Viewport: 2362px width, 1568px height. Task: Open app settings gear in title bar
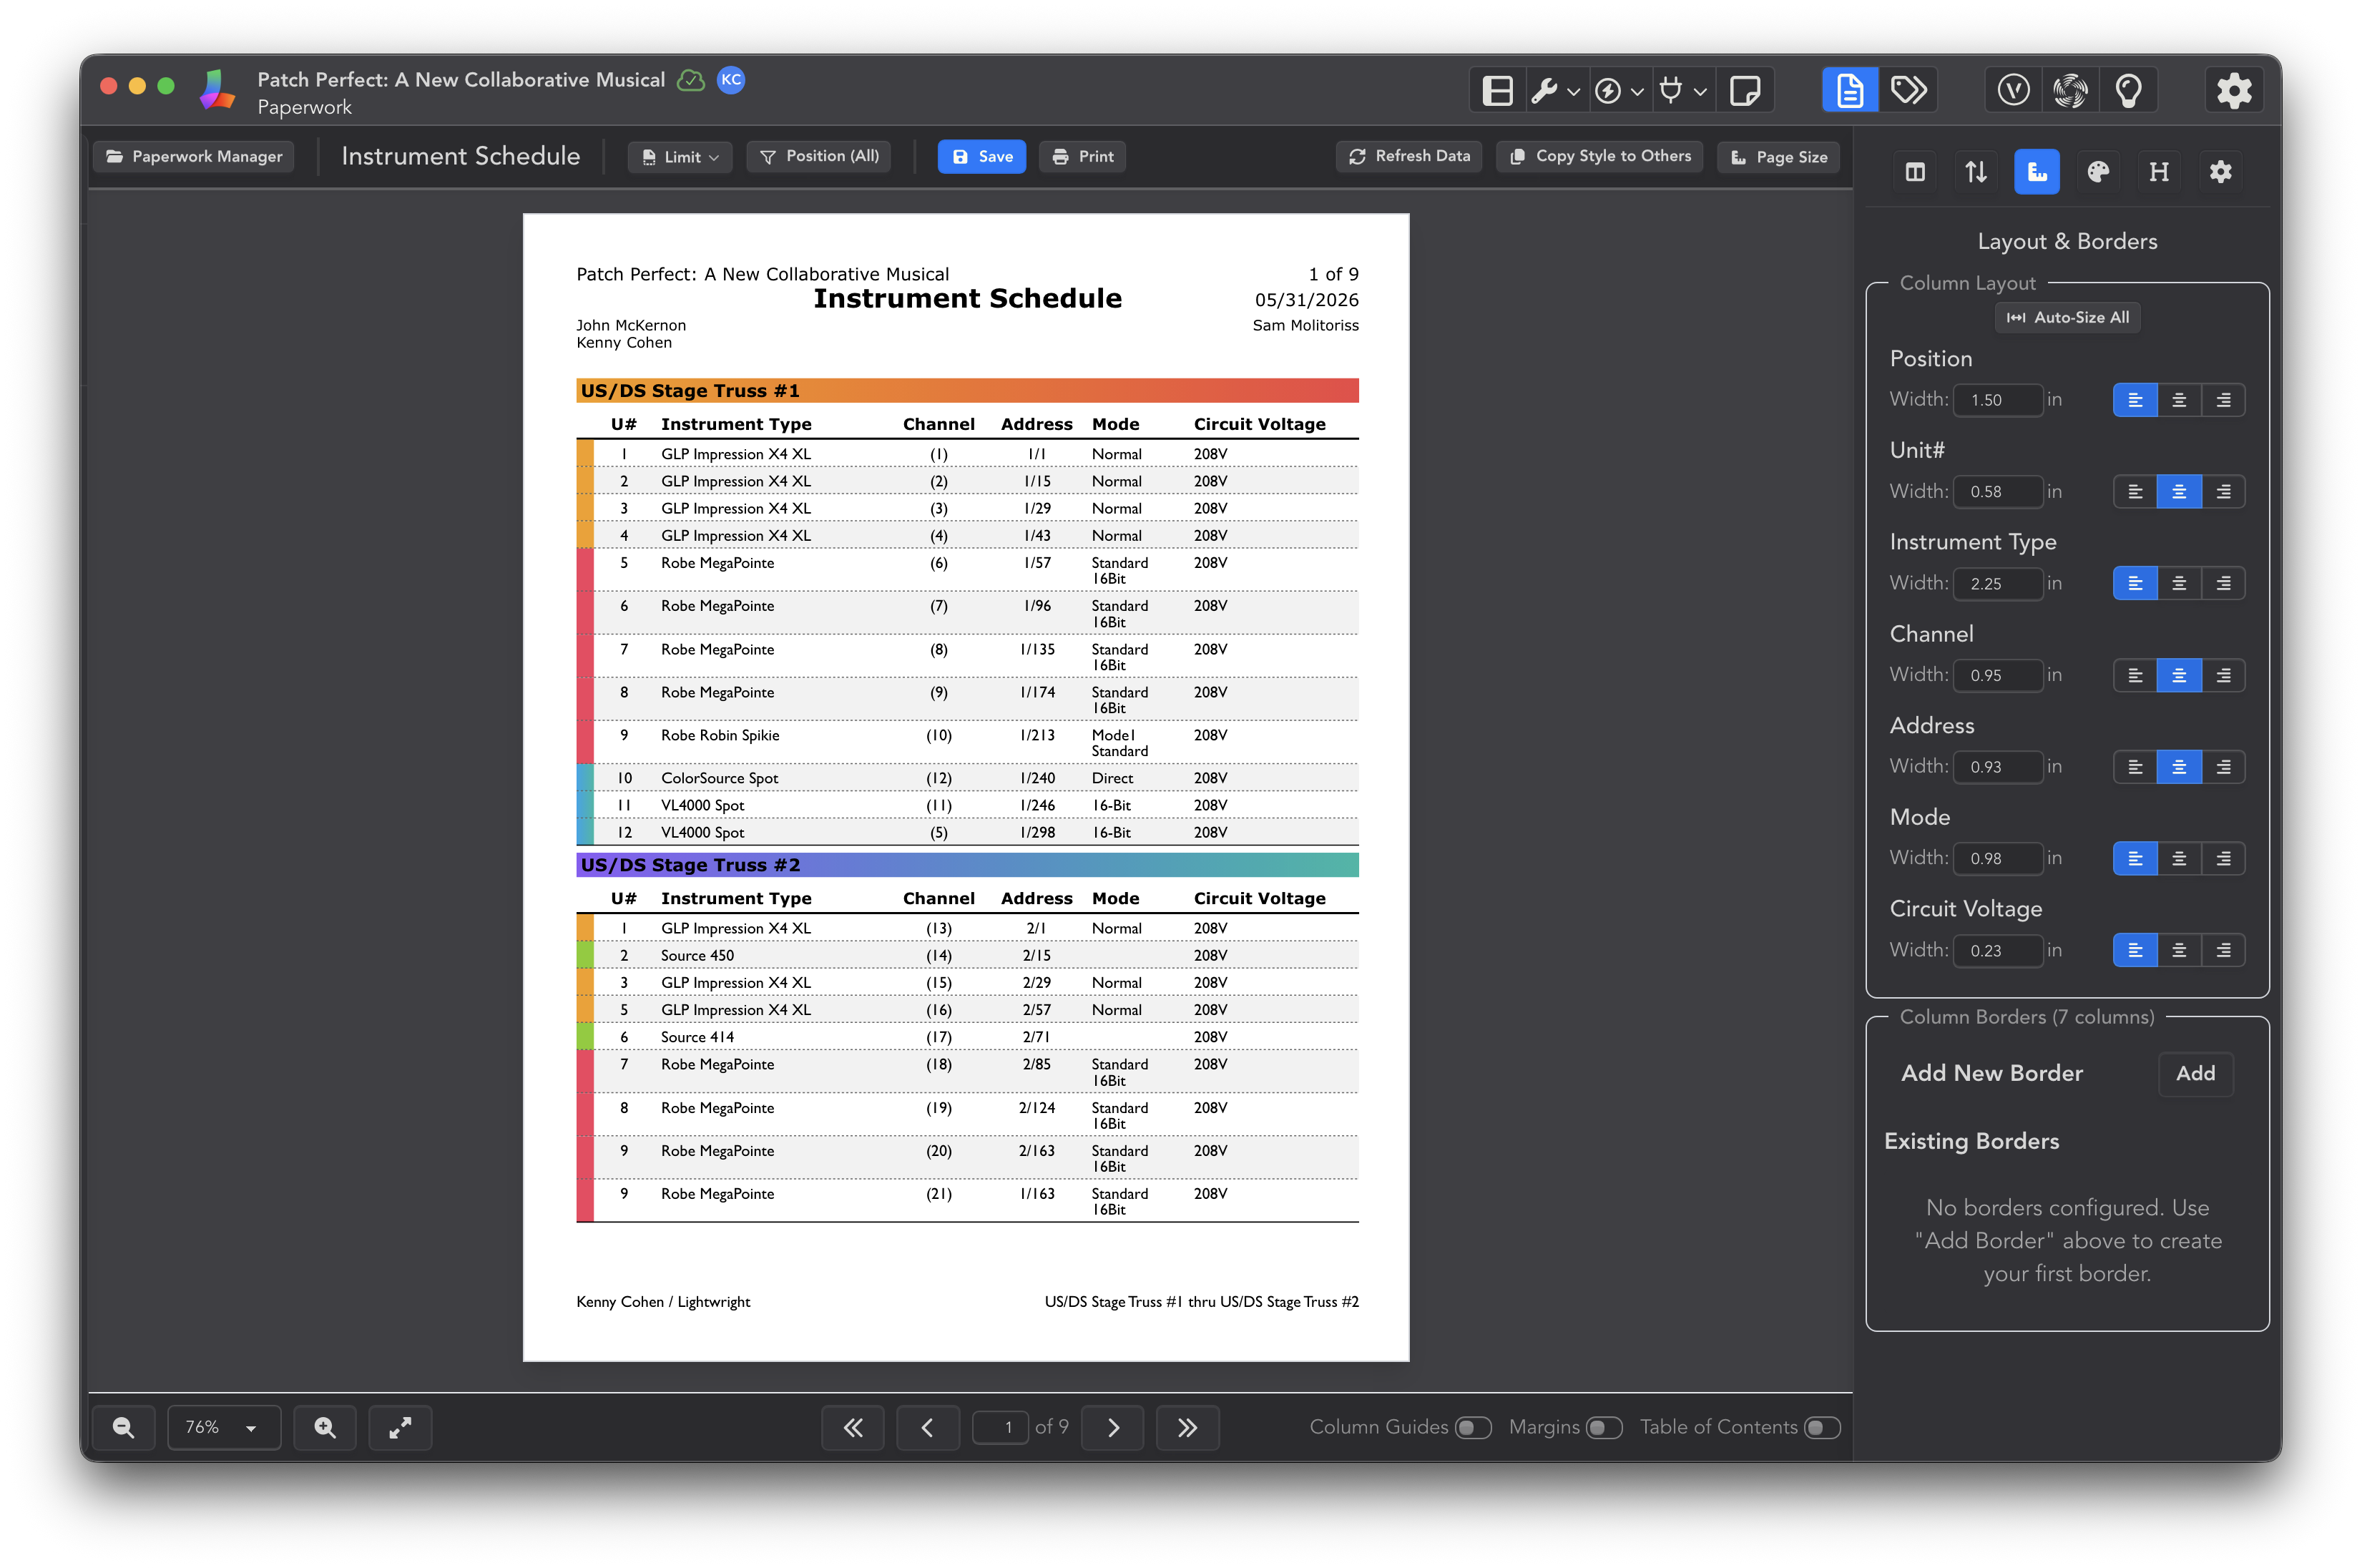click(x=2234, y=91)
